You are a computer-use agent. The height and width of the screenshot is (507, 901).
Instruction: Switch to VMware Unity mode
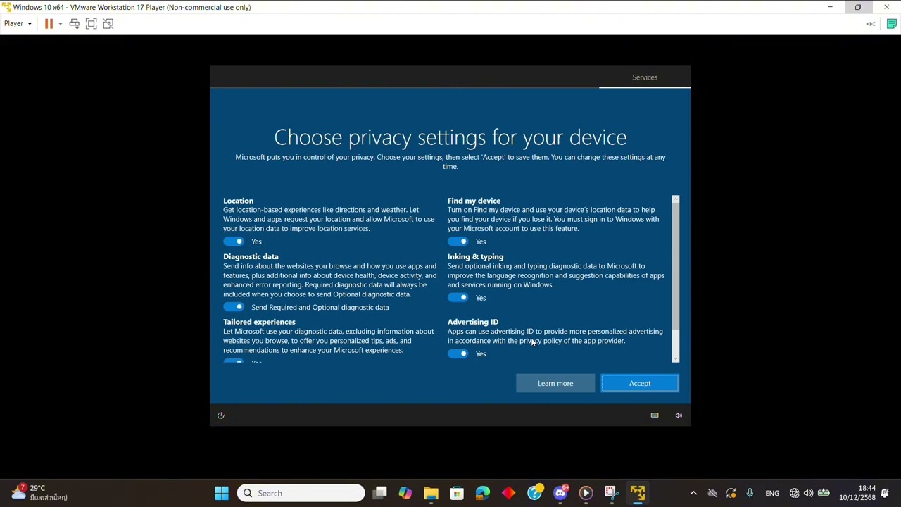108,24
